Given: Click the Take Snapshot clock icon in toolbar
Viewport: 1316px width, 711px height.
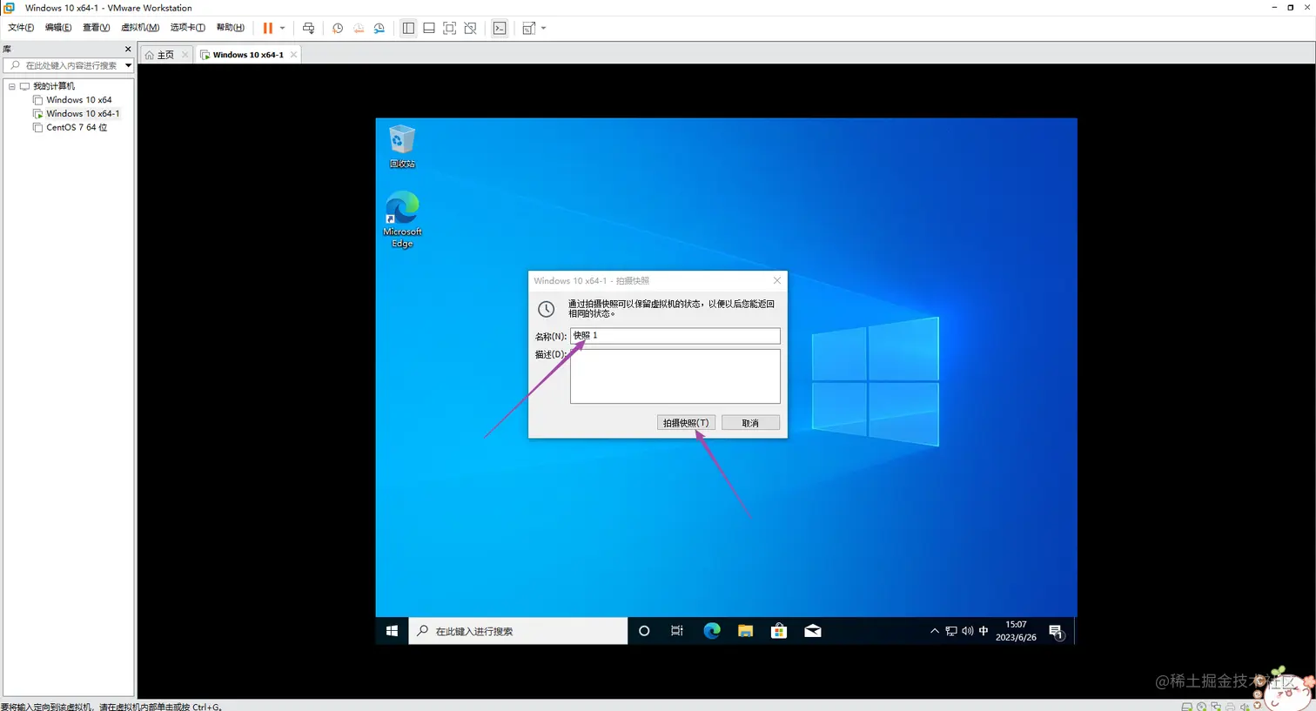Looking at the screenshot, I should coord(338,28).
